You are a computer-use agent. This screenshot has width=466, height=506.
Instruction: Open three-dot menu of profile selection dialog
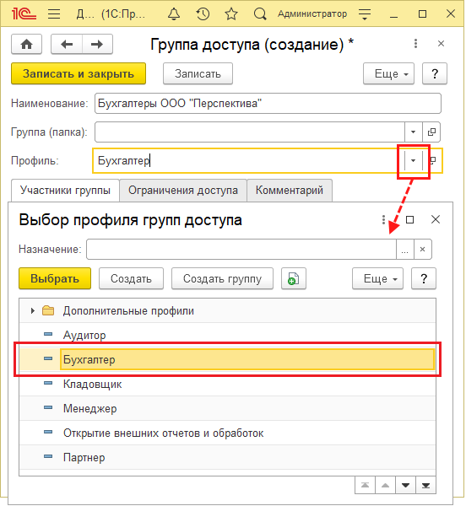(383, 220)
